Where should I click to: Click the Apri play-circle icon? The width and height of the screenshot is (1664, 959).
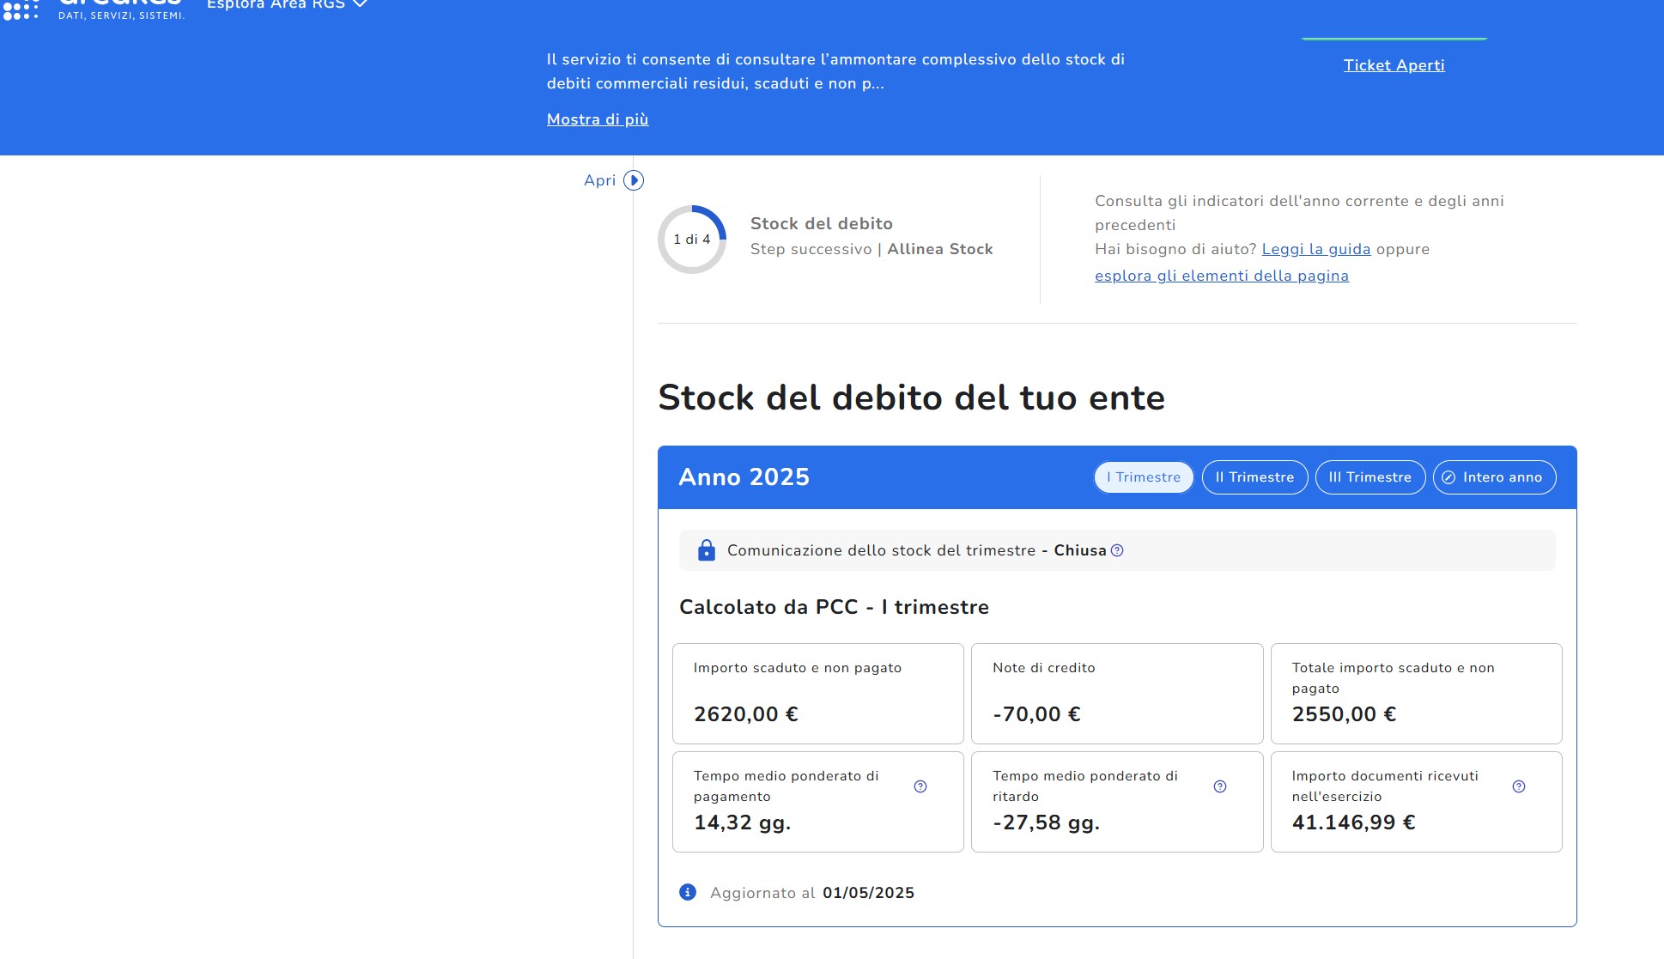point(634,180)
